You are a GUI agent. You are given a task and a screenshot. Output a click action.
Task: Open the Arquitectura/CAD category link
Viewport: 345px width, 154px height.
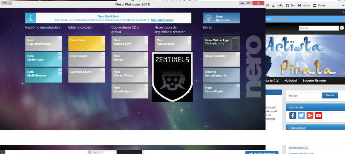point(299,148)
